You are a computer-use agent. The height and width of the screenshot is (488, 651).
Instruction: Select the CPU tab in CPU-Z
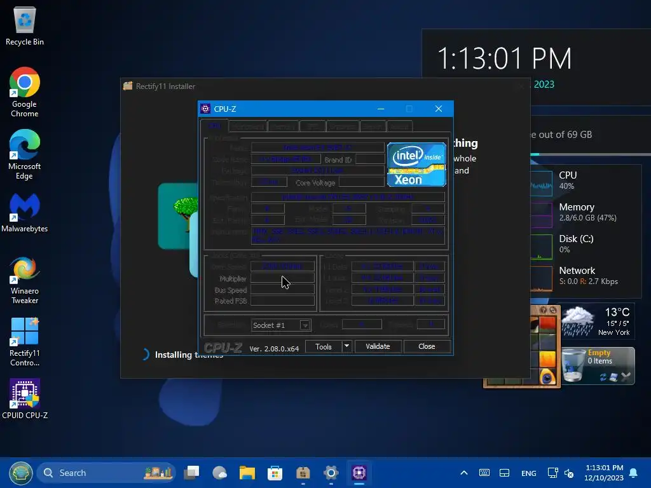(x=214, y=126)
